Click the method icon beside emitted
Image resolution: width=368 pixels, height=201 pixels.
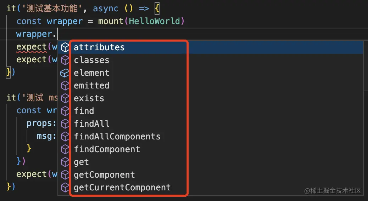65,86
